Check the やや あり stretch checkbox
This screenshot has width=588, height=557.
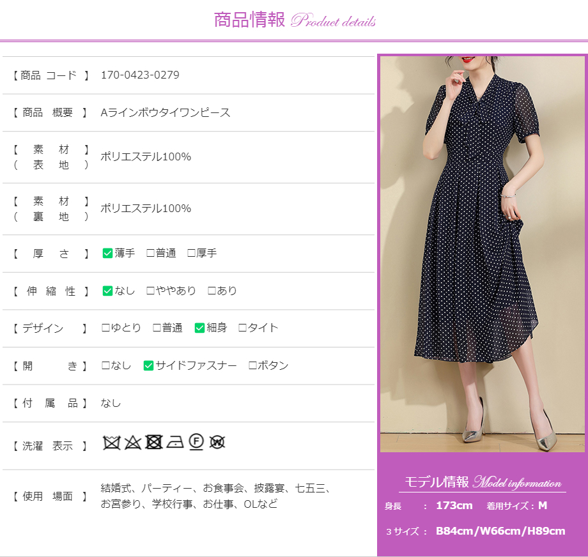[151, 291]
